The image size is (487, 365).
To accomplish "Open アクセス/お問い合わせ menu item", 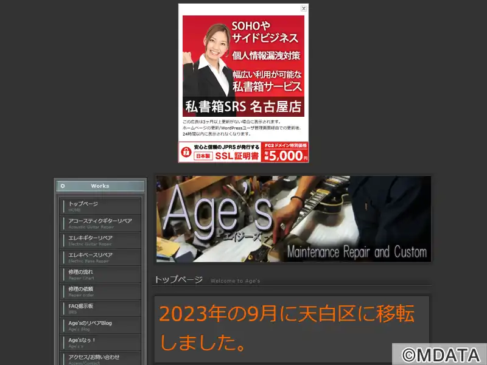I will pos(100,359).
